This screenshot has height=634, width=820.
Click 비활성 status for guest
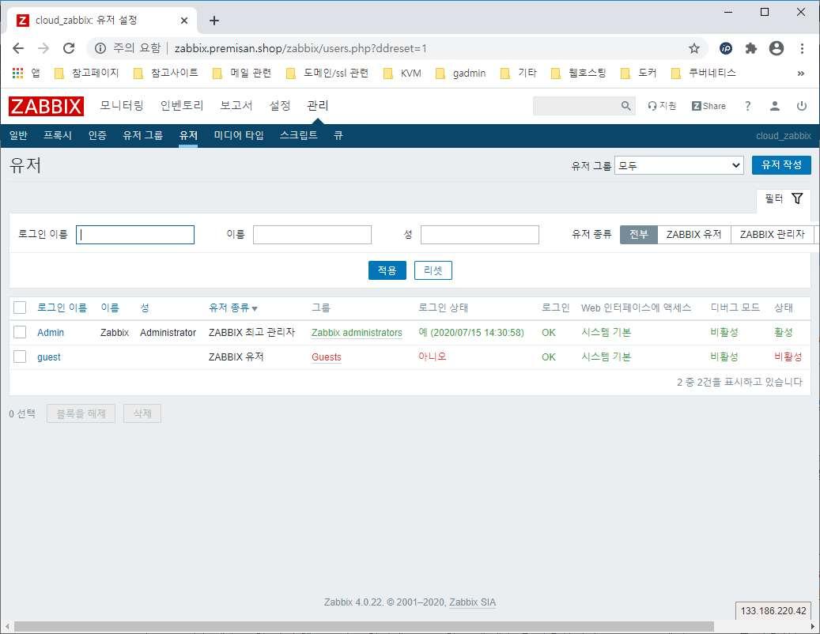[x=788, y=357]
